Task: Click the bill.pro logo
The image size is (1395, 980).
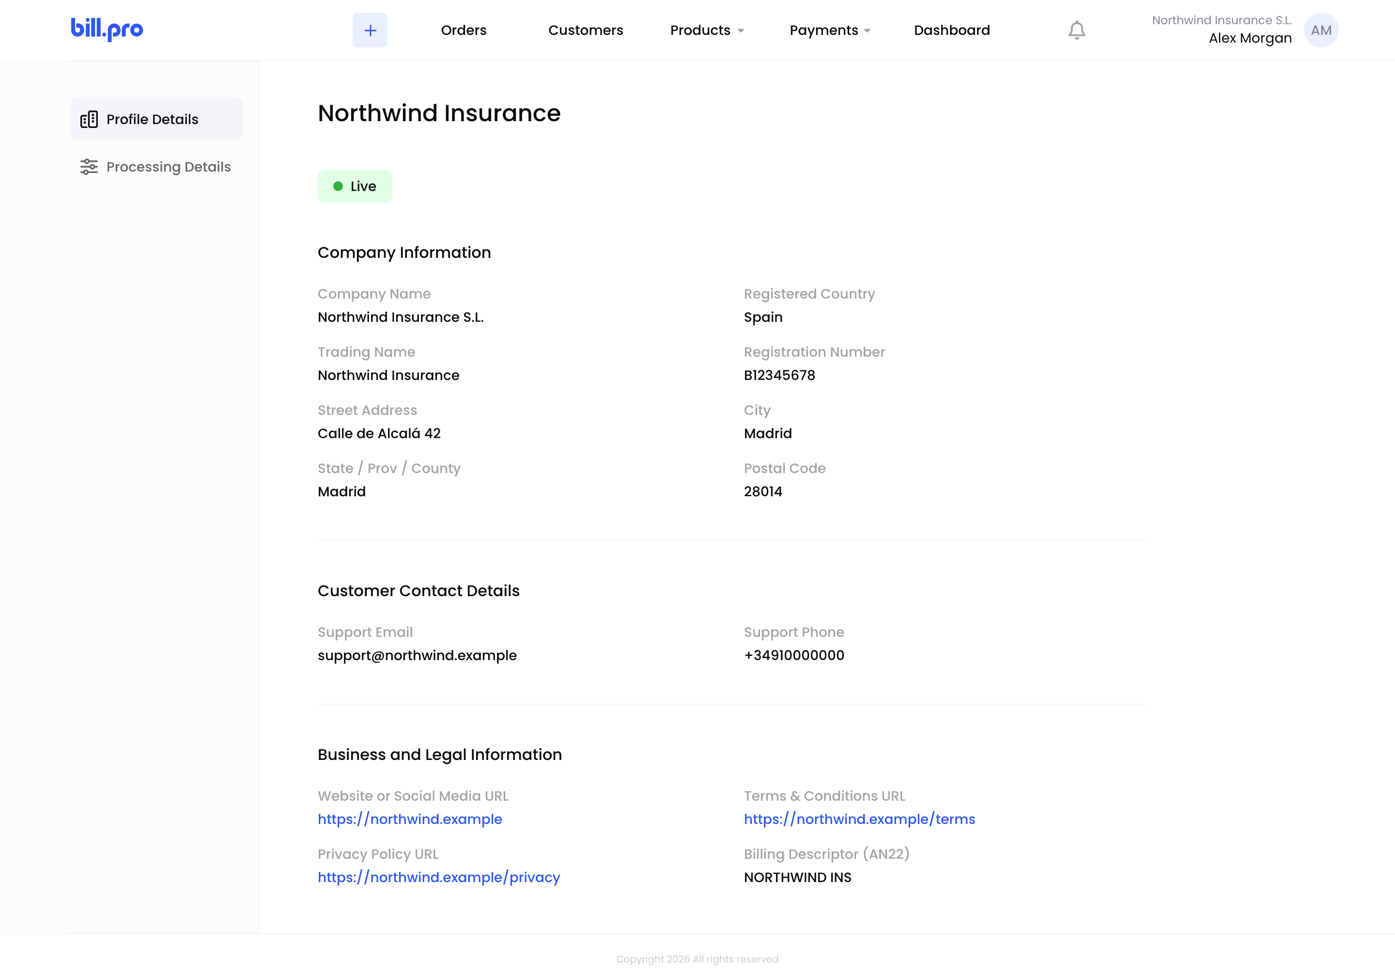Action: click(107, 29)
